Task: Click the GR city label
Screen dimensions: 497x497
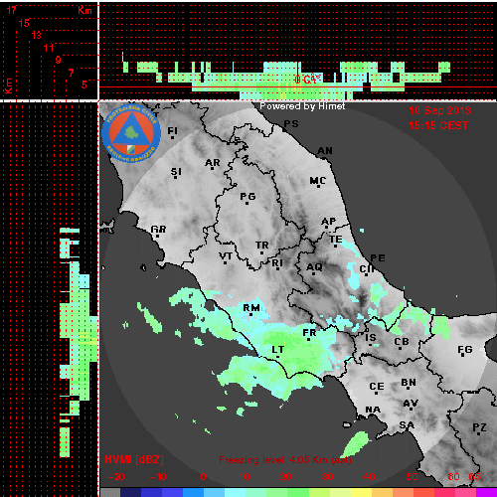Action: point(158,230)
